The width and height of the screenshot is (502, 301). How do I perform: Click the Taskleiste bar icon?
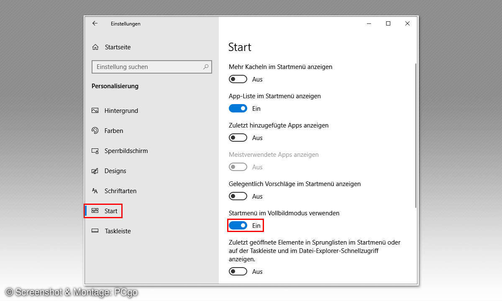(95, 231)
